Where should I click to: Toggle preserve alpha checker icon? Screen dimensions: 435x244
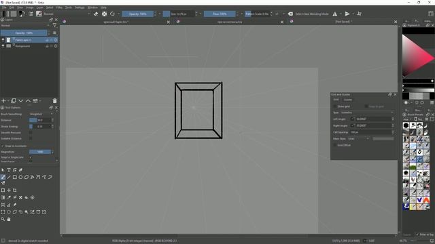click(104, 14)
